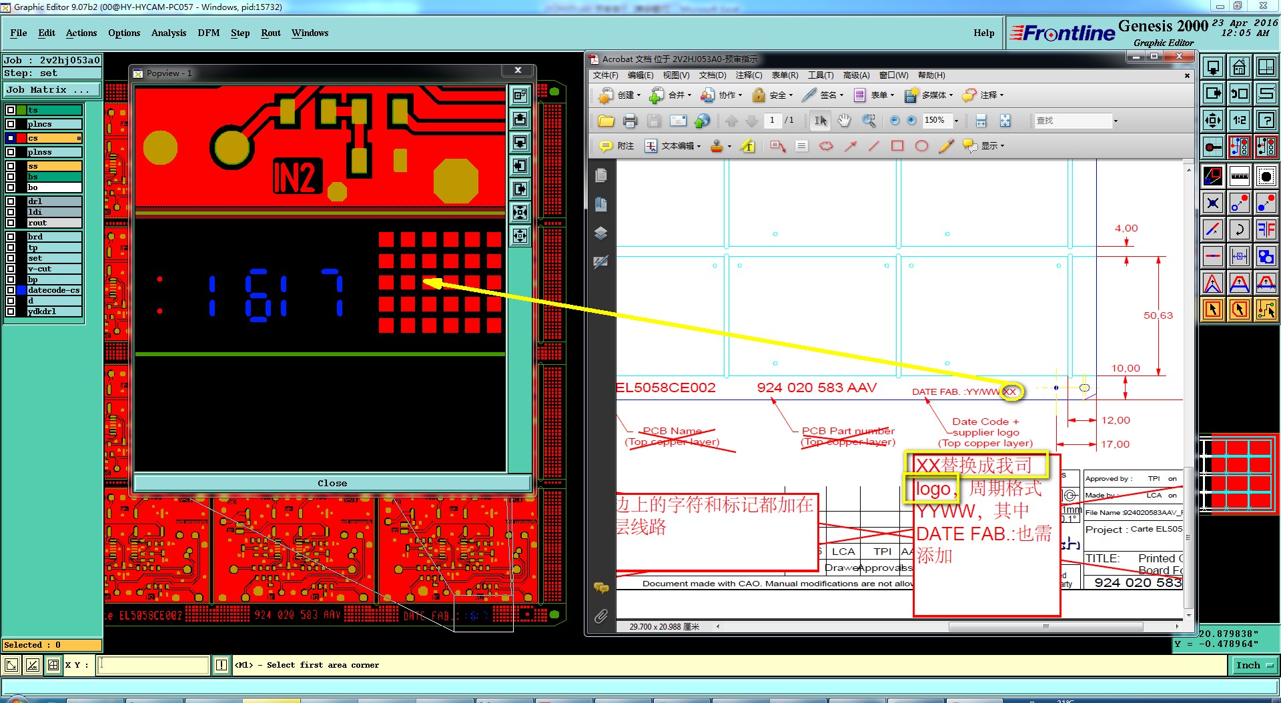Toggle visibility checkbox for layer rout

11,223
